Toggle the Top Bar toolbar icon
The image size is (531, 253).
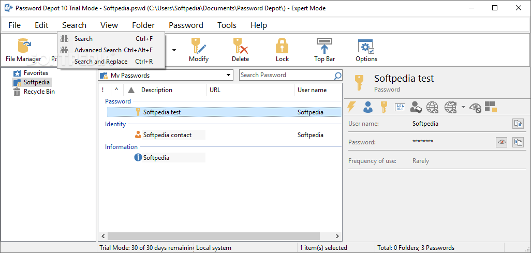[x=325, y=46]
